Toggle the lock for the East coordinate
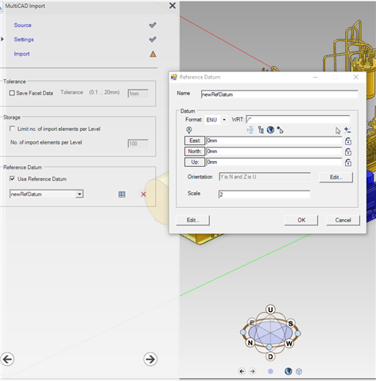Screen dimensions: 376x381 pos(348,141)
